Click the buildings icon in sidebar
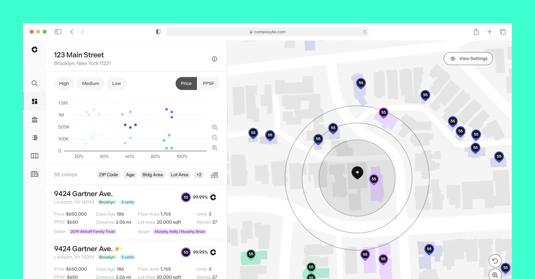Image resolution: width=535 pixels, height=279 pixels. click(x=35, y=174)
